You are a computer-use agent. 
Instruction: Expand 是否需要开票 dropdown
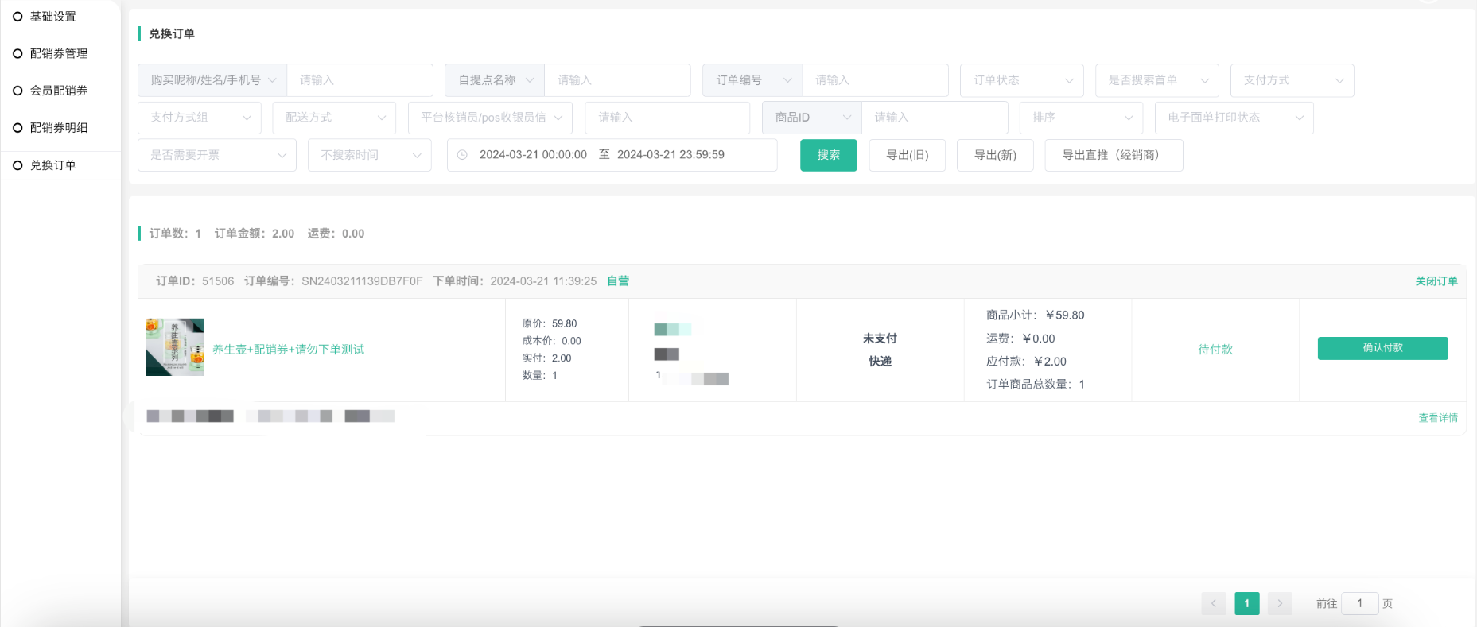point(216,155)
